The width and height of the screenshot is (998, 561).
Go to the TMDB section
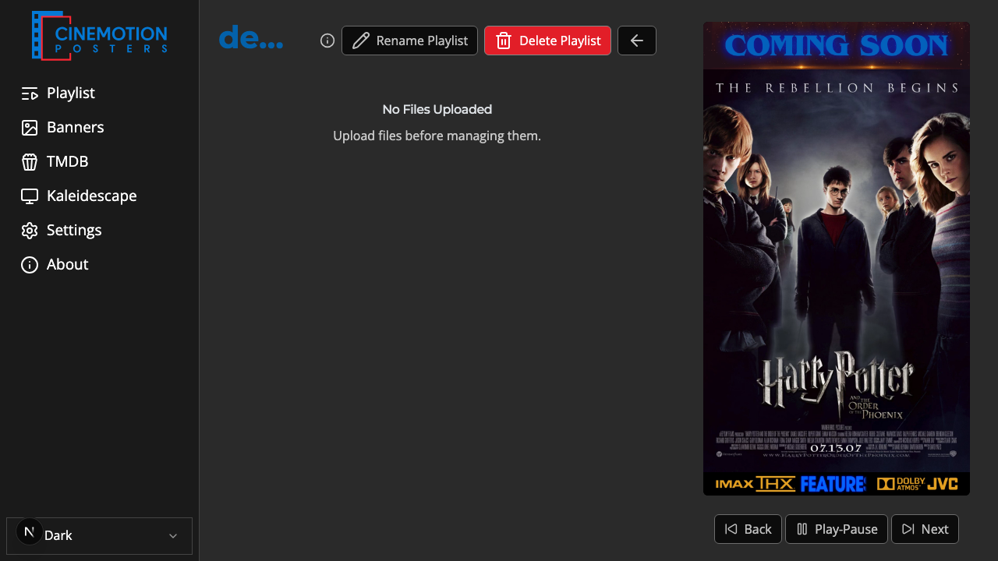[x=55, y=162]
